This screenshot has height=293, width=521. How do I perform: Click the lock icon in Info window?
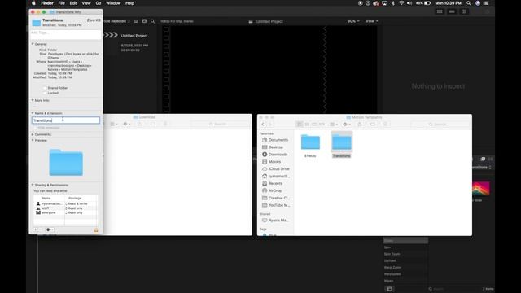click(96, 230)
